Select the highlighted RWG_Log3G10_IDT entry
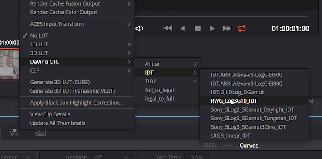This screenshot has height=159, width=322. (255, 101)
